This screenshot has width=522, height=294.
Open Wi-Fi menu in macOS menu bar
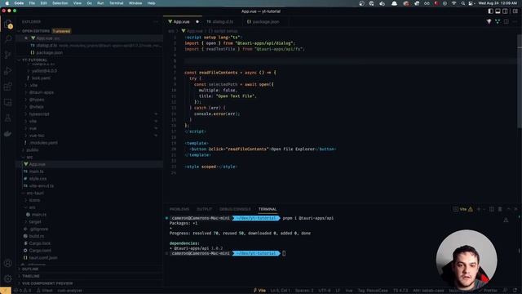pyautogui.click(x=454, y=3)
